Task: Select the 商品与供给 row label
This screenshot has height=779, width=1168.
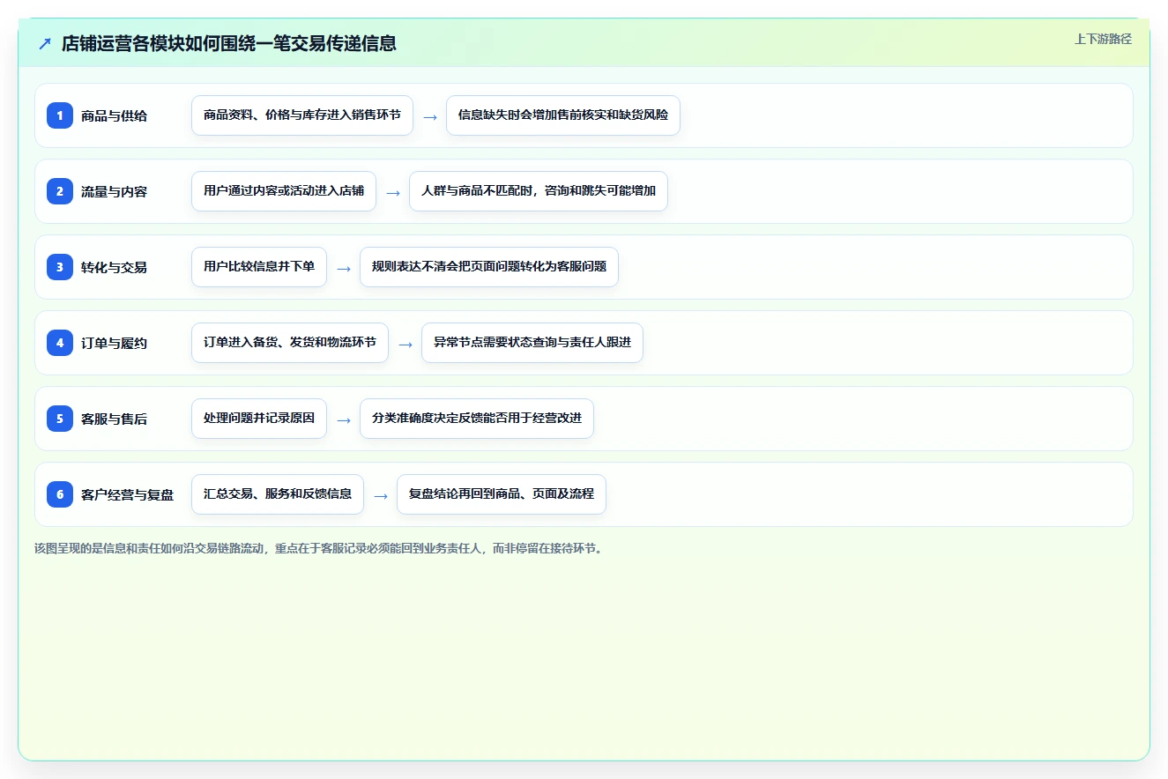Action: click(x=115, y=115)
